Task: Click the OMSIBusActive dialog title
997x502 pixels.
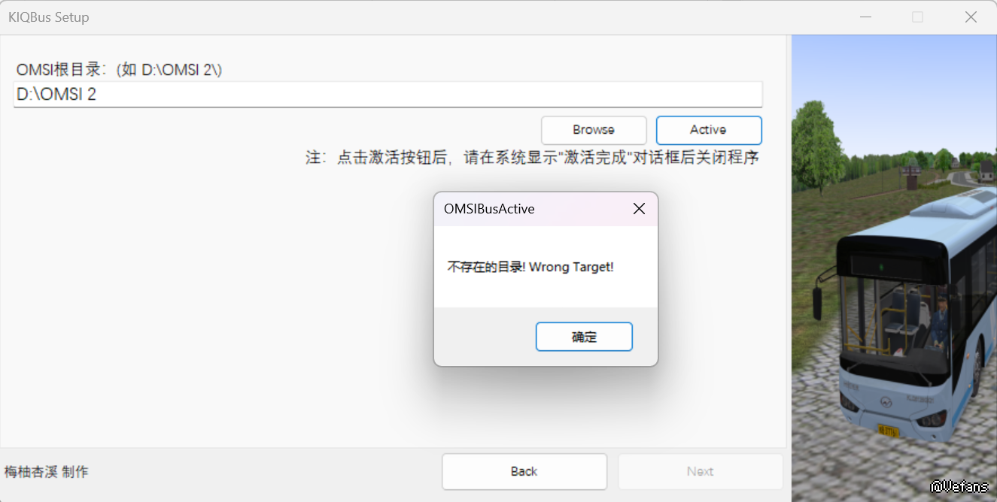Action: point(489,209)
